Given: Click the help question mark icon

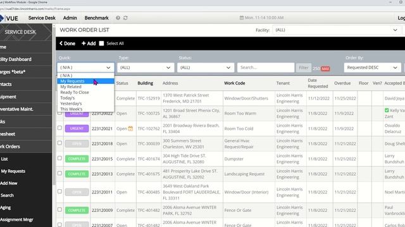Looking at the screenshot, I should pyautogui.click(x=118, y=18).
